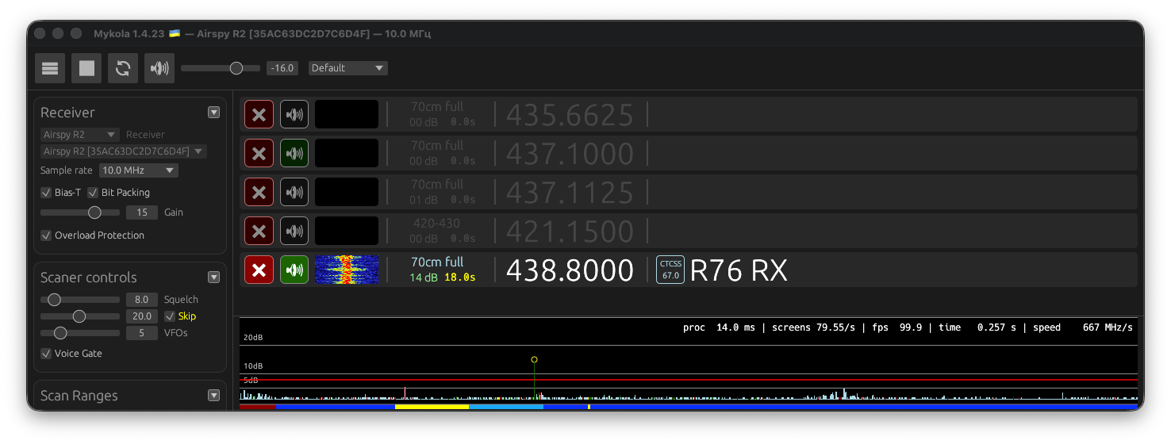Remove the 435.6625 channel with red X
This screenshot has width=1171, height=444.
[x=259, y=114]
